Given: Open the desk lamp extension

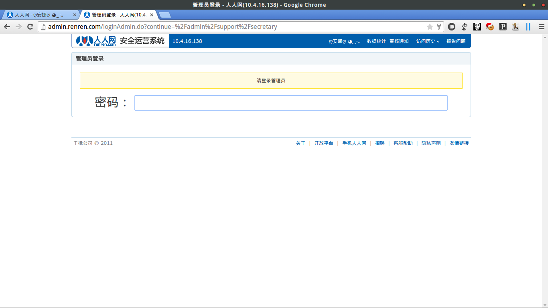Looking at the screenshot, I should pyautogui.click(x=465, y=27).
